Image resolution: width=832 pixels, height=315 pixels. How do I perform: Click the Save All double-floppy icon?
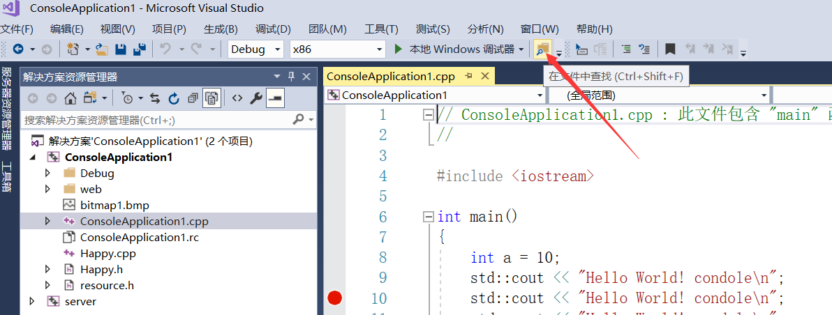(140, 49)
